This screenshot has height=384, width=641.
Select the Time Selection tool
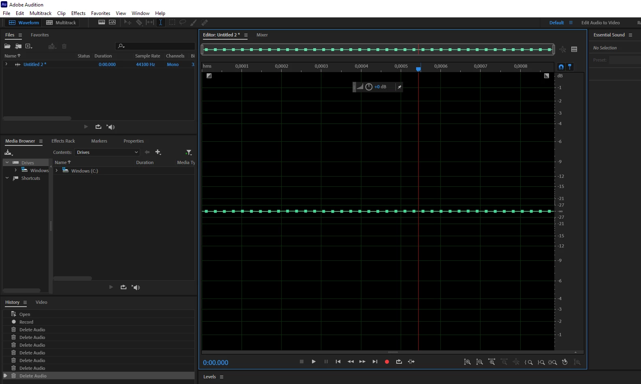pyautogui.click(x=161, y=23)
